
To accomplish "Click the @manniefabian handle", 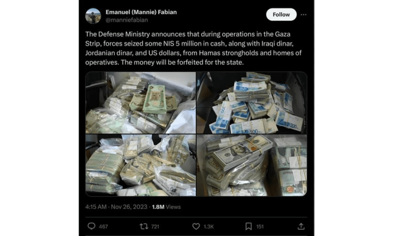I will 127,20.
